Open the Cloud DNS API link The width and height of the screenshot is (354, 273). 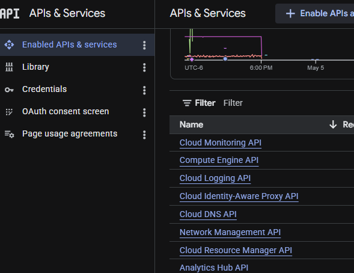[x=208, y=214]
